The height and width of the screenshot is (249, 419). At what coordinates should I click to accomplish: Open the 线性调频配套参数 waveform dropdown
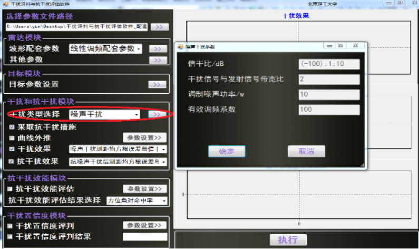[139, 49]
